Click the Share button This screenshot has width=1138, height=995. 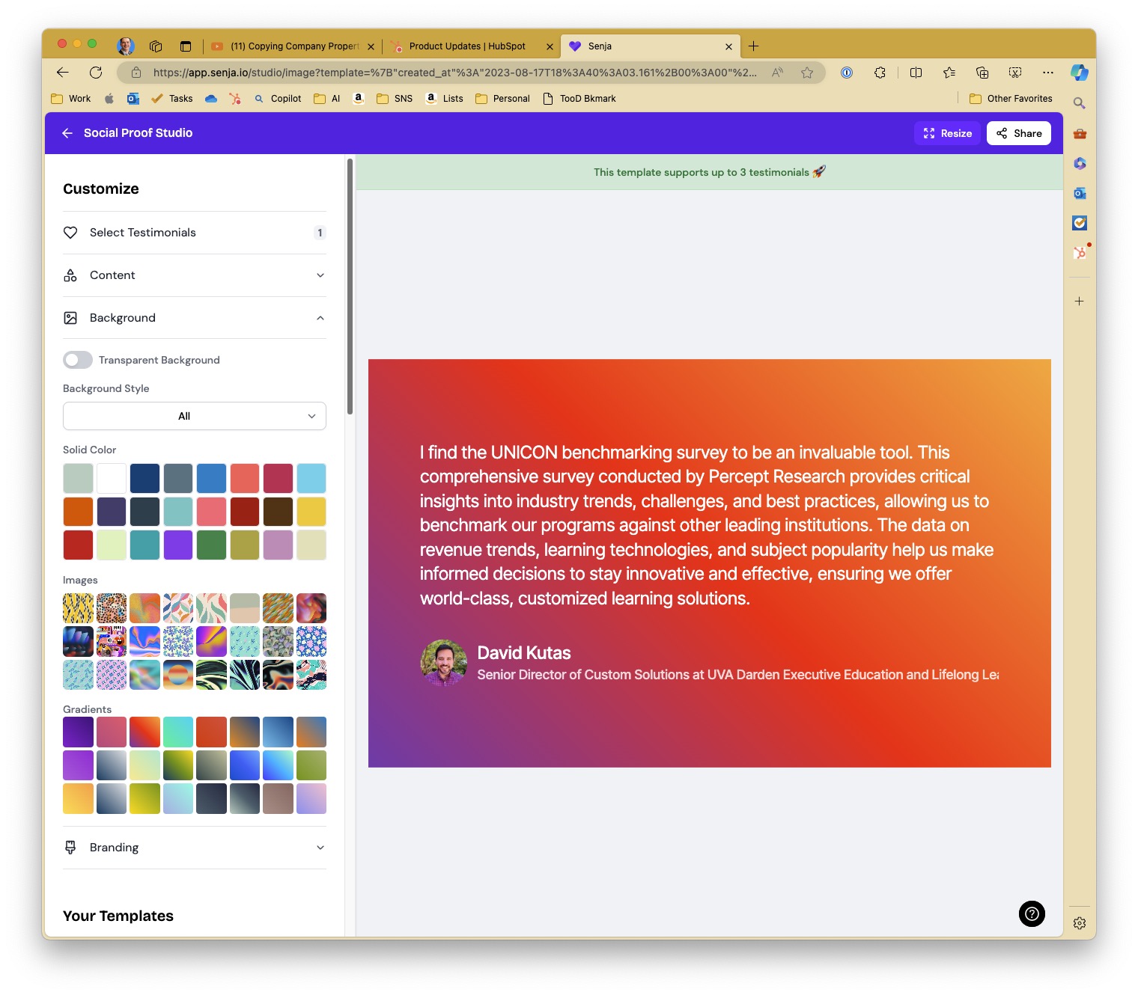[x=1019, y=133]
